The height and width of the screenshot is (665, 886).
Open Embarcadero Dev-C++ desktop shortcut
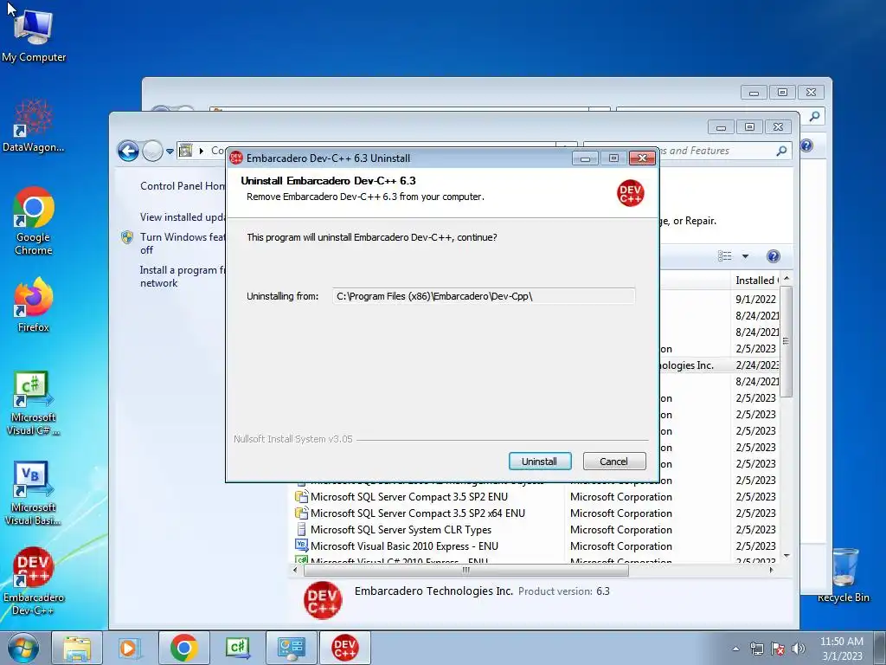[x=34, y=581]
